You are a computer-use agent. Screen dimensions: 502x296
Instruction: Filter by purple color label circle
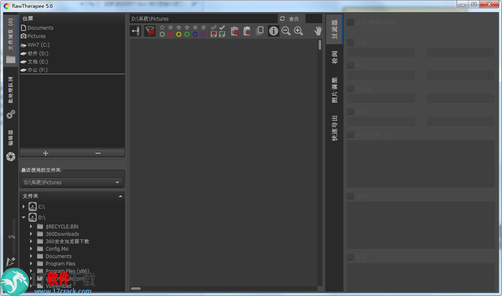[x=203, y=34]
